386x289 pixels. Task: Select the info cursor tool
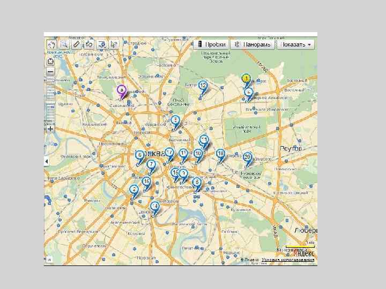(114, 44)
